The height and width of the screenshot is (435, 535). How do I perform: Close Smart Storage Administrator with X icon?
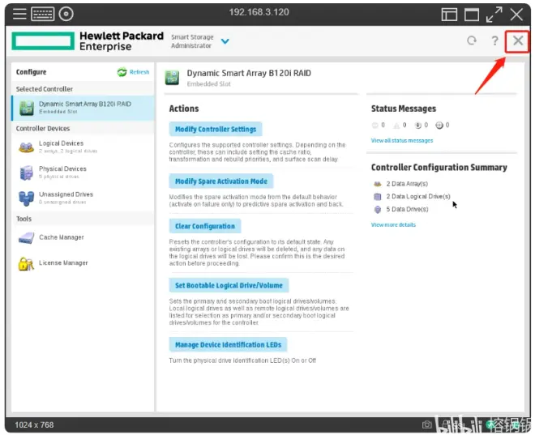tap(518, 41)
